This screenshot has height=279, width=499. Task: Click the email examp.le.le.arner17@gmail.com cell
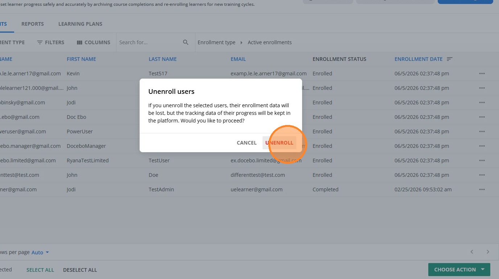pyautogui.click(x=269, y=74)
